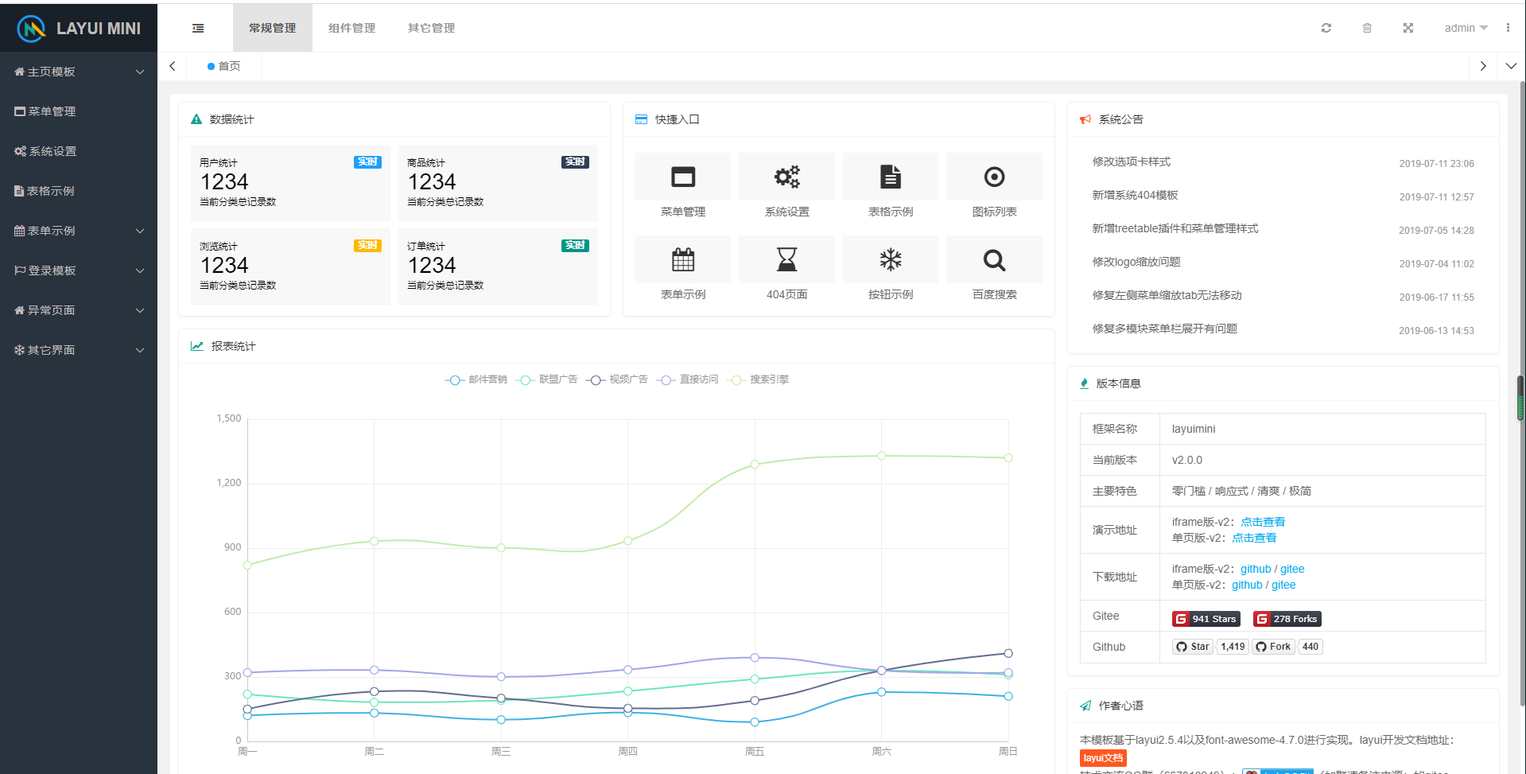Open the 菜单管理 quick entry icon
Image resolution: width=1526 pixels, height=774 pixels.
(x=682, y=176)
